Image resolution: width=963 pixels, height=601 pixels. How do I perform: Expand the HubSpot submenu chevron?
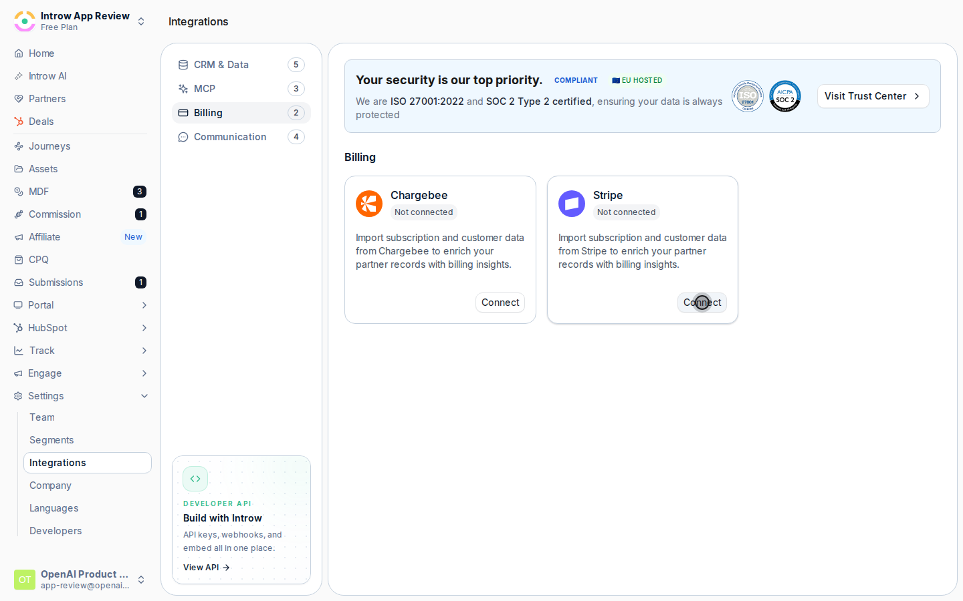click(144, 328)
